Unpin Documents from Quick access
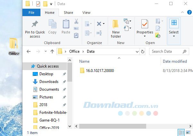Image resolution: width=193 pixels, height=136 pixels. pos(64,89)
